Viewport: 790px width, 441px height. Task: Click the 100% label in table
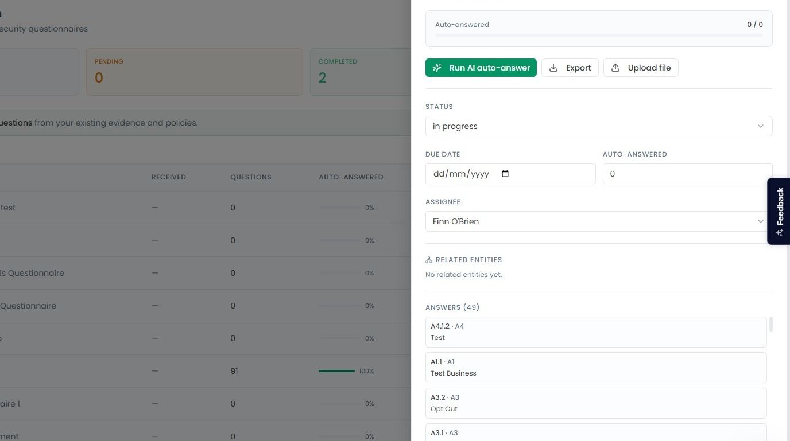click(366, 371)
